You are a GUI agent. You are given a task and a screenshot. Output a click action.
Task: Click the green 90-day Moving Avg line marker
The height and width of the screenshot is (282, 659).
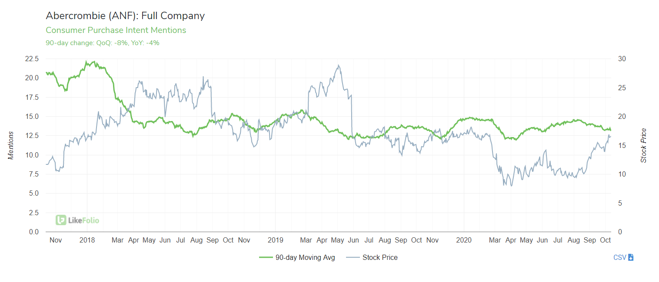tap(266, 257)
